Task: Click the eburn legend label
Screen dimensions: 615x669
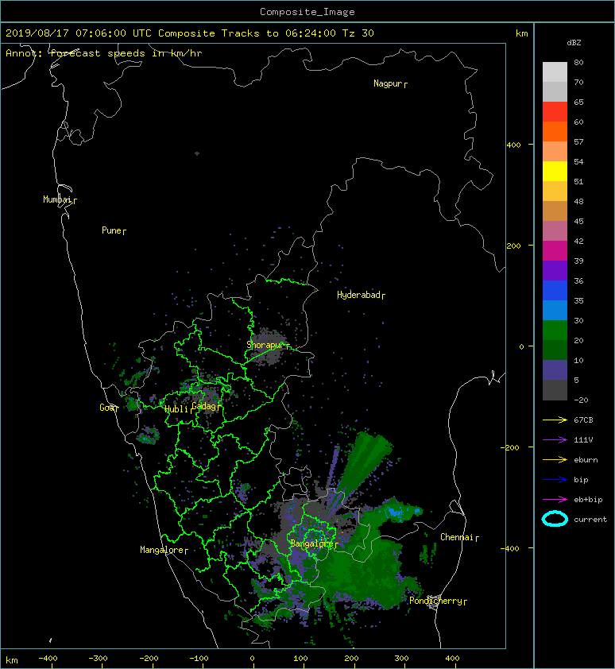Action: (x=586, y=460)
